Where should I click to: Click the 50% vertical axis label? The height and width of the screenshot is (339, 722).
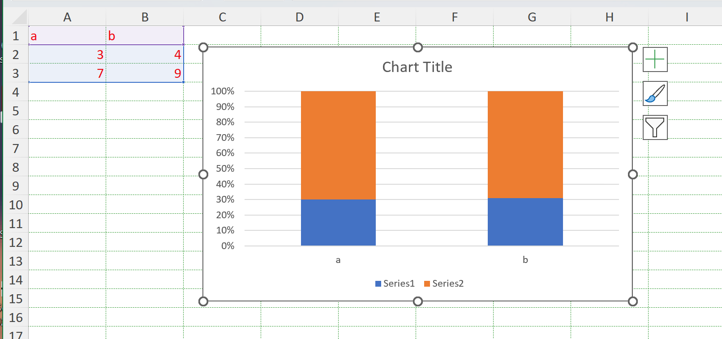pyautogui.click(x=225, y=169)
